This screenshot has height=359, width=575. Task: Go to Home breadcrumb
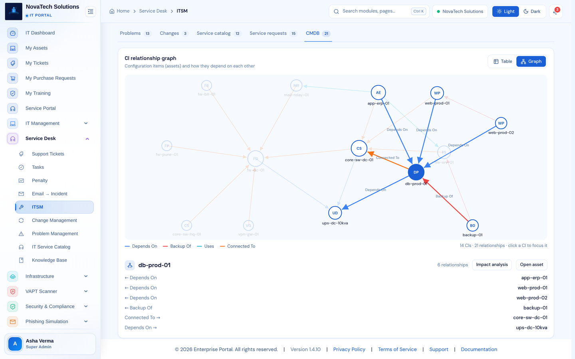coord(119,11)
